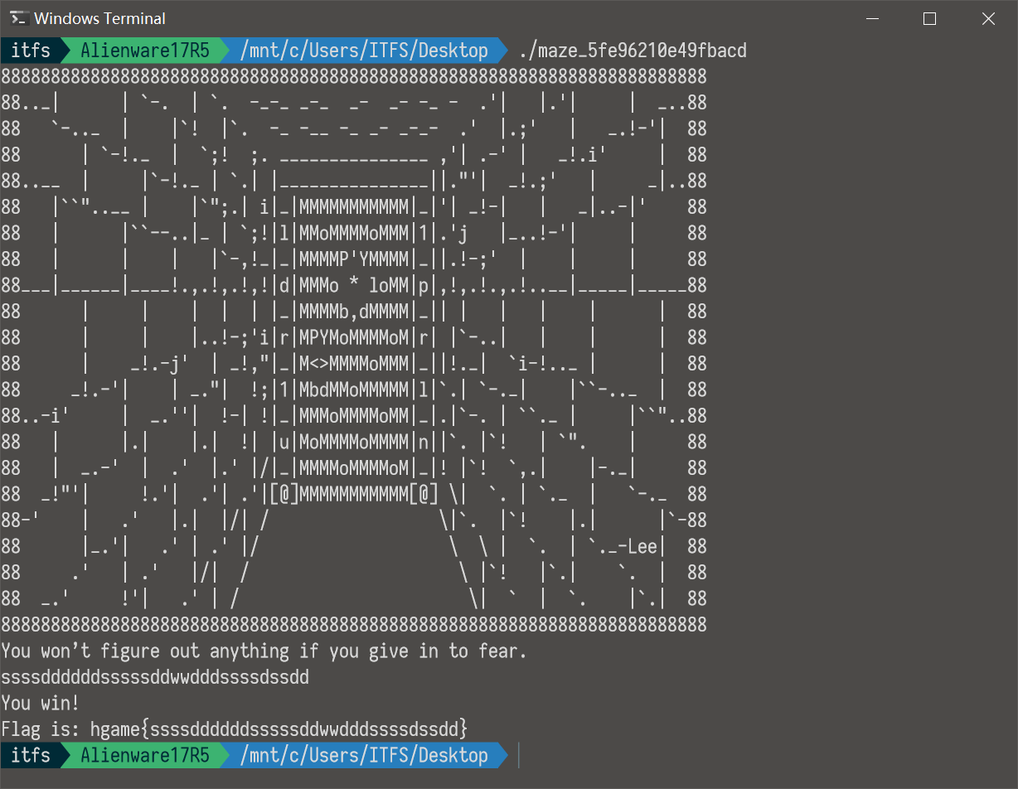Click the text cursor after the bottom prompt
Screen dimensions: 1018x789
tap(519, 755)
